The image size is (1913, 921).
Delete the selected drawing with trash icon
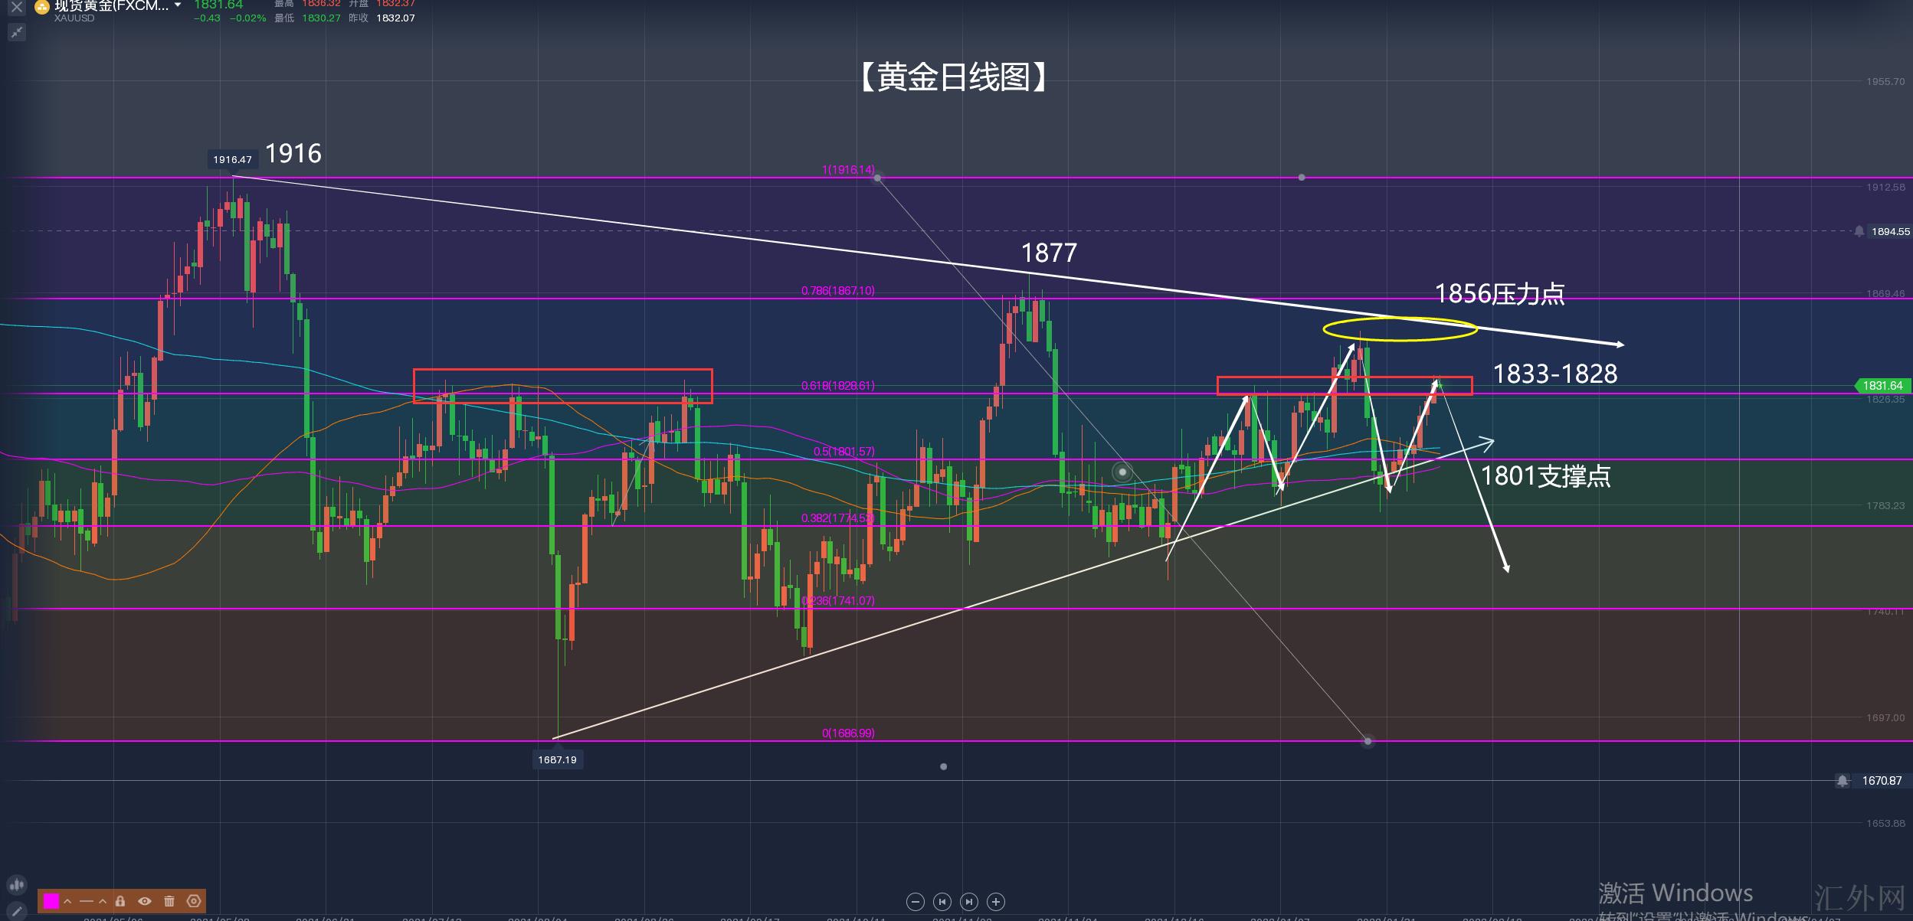(x=169, y=901)
